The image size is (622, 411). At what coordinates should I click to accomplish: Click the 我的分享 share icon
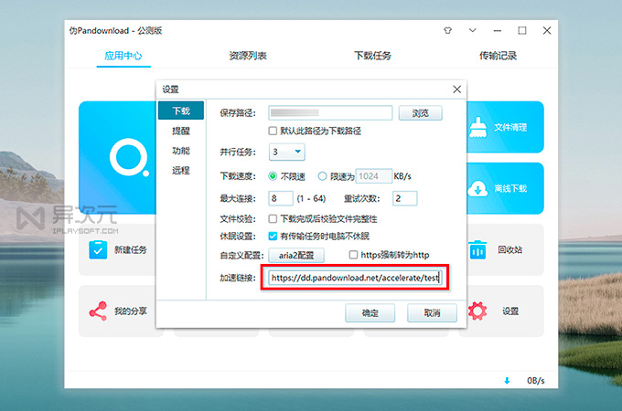pyautogui.click(x=98, y=311)
